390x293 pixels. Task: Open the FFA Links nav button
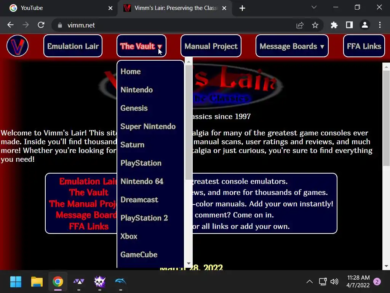[364, 46]
